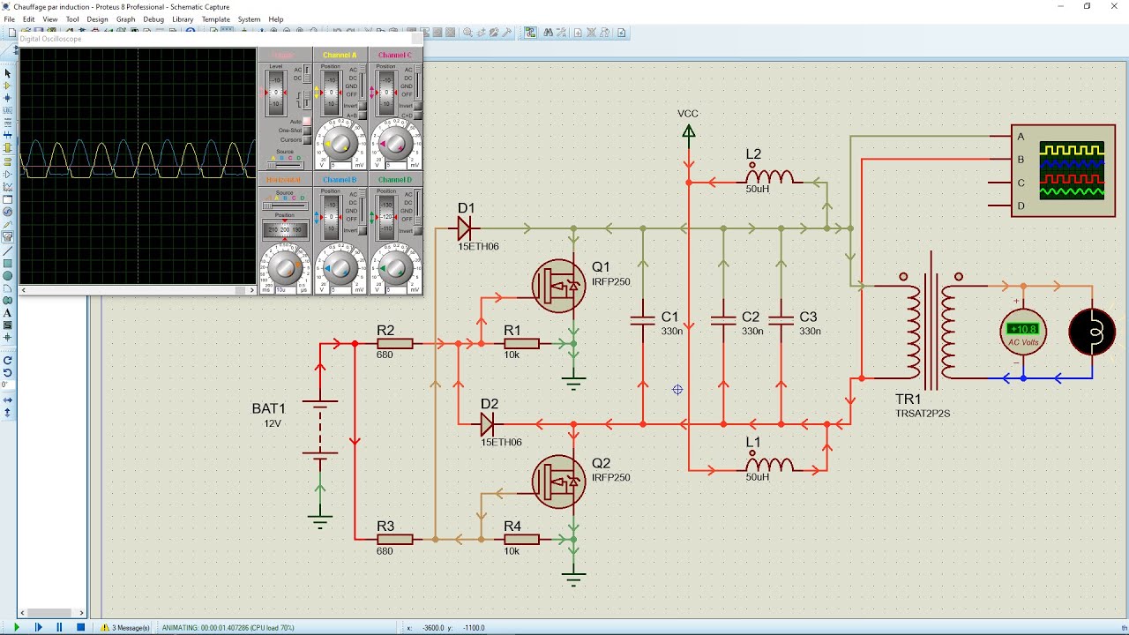Viewport: 1129px width, 635px height.
Task: Start the simulation with Play button
Action: point(16,627)
